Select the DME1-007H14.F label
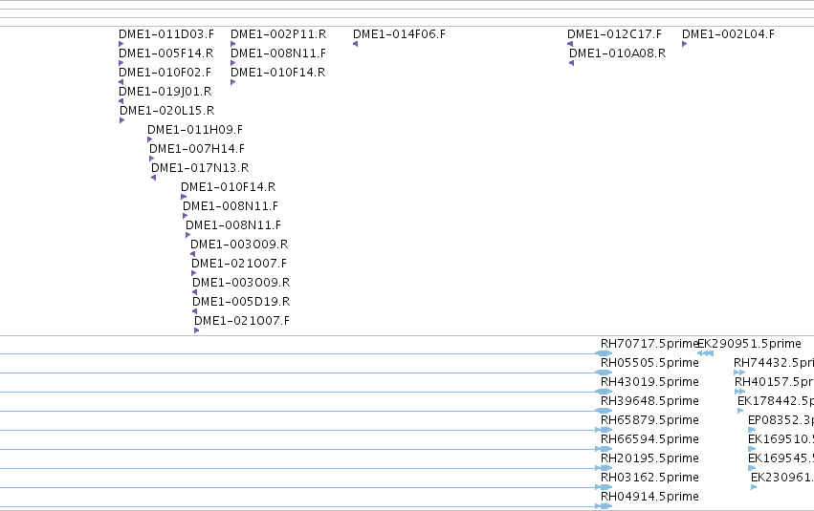This screenshot has height=511, width=814. coord(197,149)
